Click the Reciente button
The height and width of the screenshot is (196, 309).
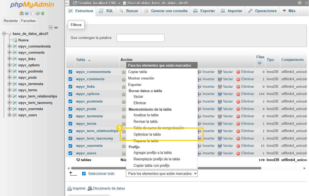coord(10,20)
